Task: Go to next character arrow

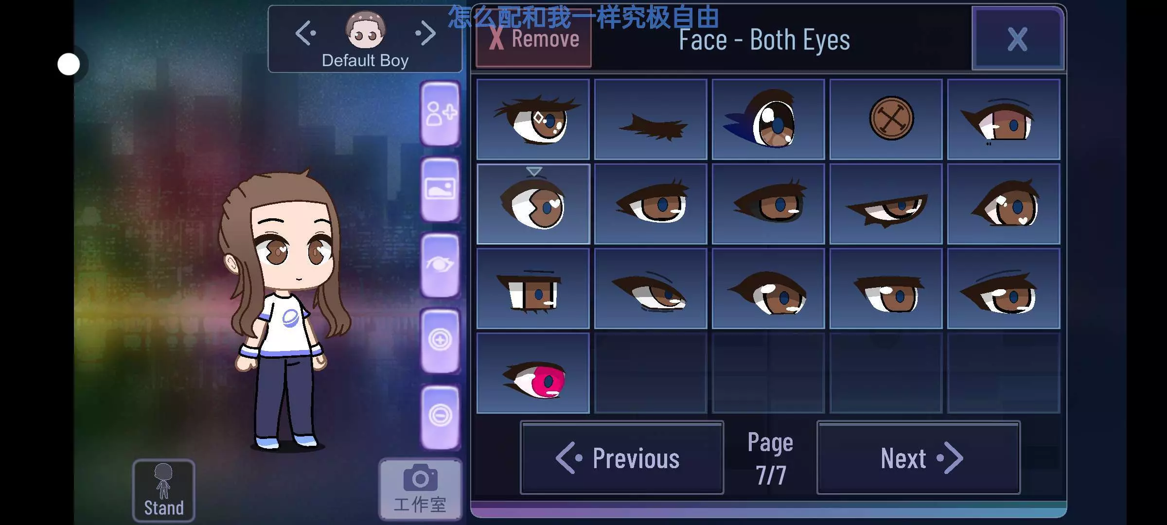Action: (425, 33)
